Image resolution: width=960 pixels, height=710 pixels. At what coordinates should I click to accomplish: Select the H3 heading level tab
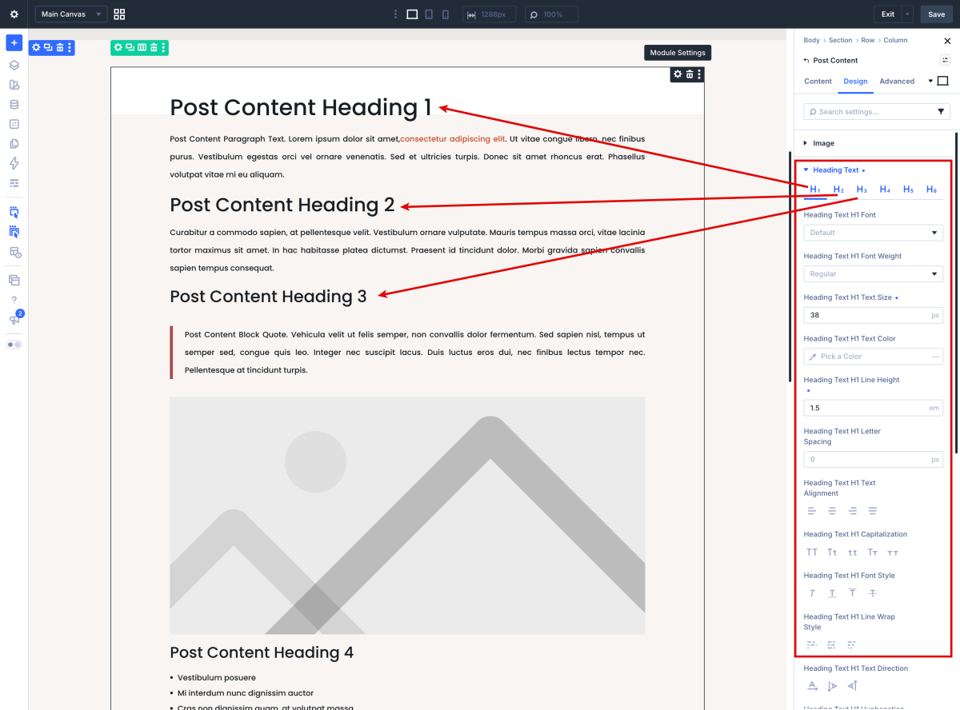[x=862, y=189]
